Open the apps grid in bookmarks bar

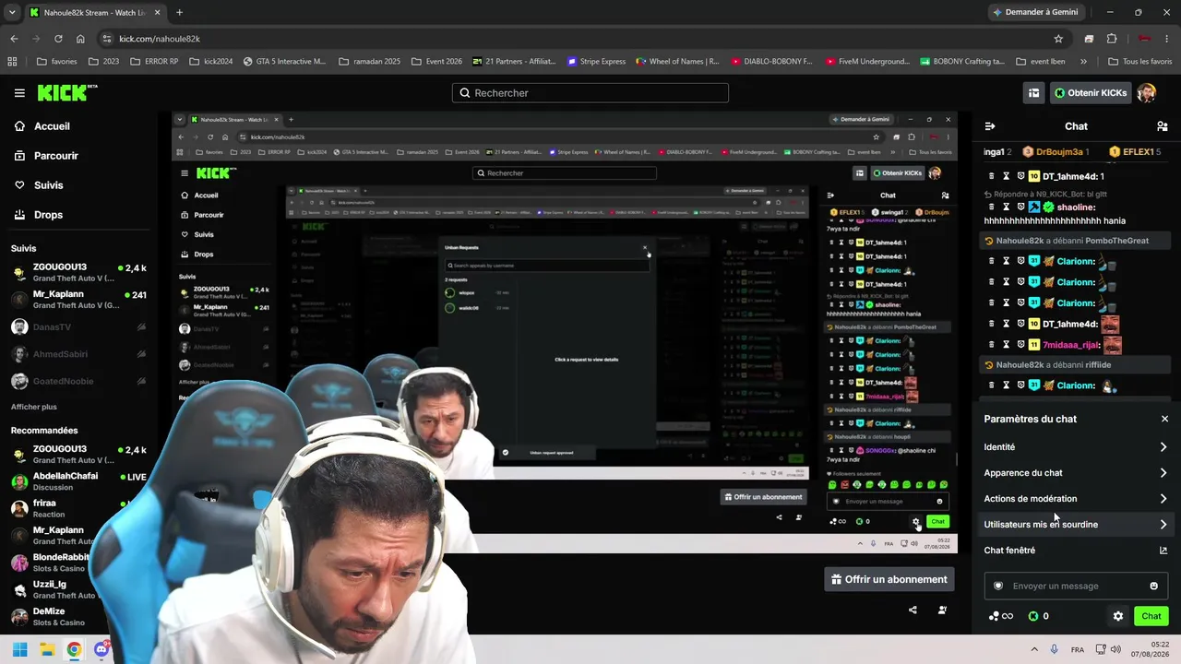coord(12,62)
